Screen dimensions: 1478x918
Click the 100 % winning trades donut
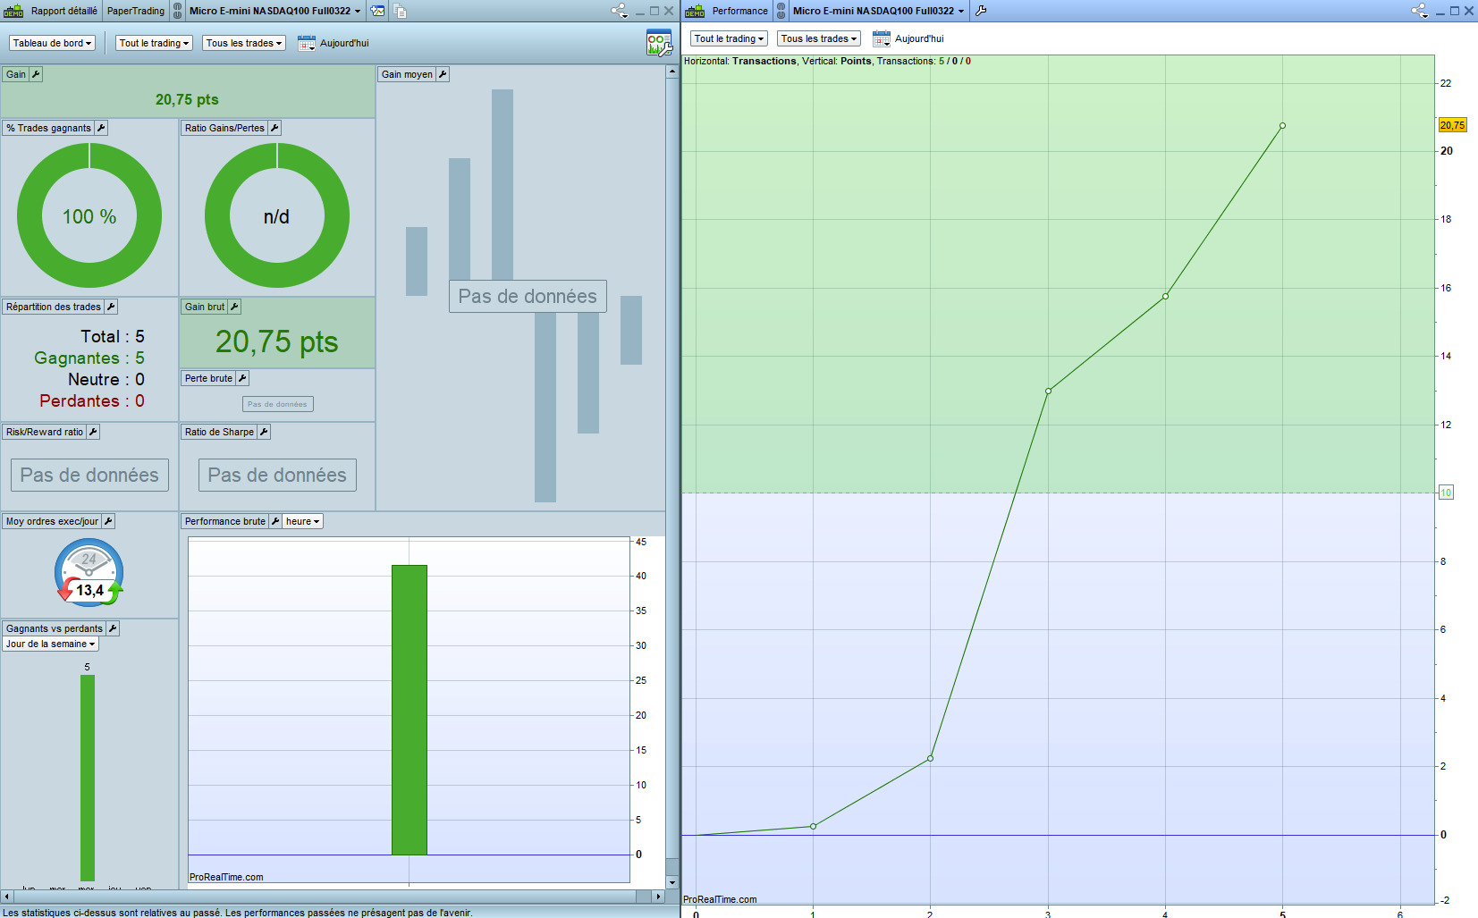[x=89, y=215]
